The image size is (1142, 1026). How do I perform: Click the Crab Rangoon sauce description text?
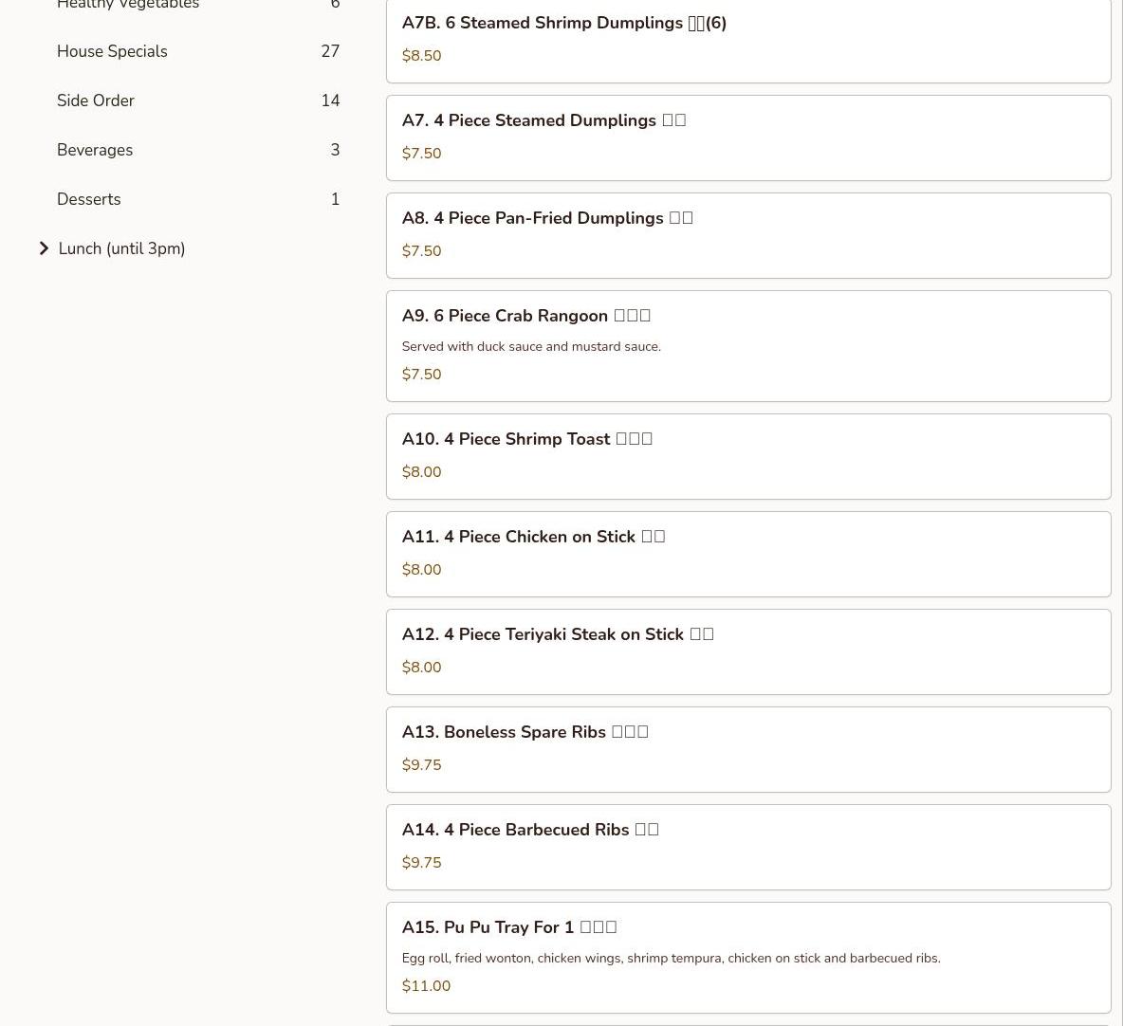tap(531, 347)
